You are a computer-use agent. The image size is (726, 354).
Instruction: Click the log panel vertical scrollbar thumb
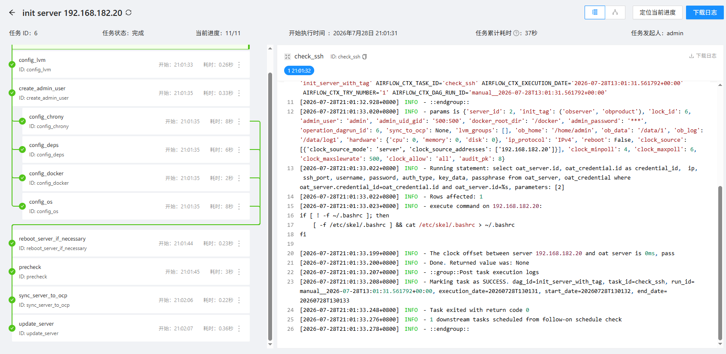[720, 263]
